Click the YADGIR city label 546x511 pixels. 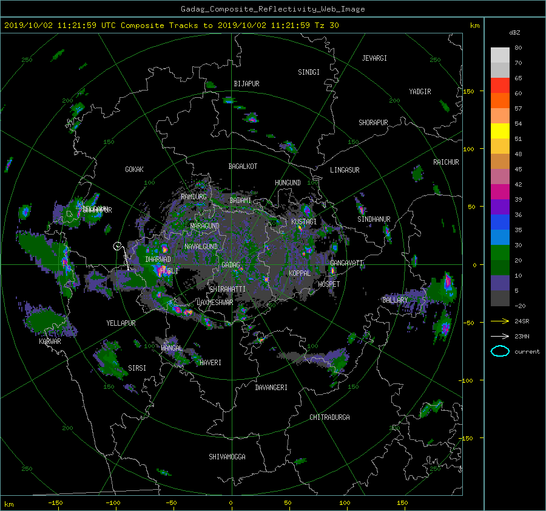pyautogui.click(x=420, y=92)
